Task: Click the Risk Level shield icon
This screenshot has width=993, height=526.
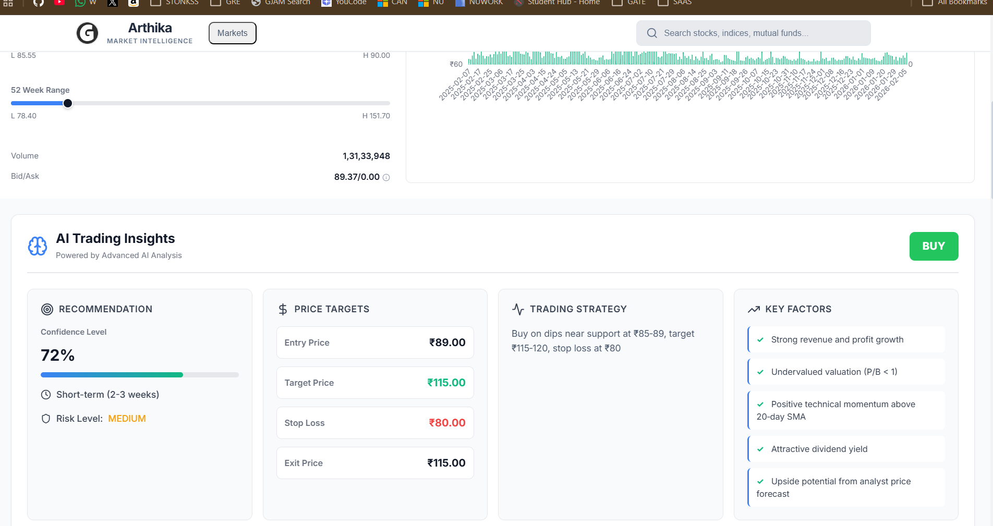Action: 45,418
